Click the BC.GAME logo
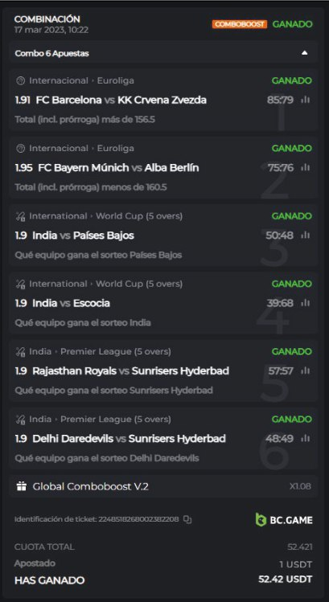The height and width of the screenshot is (602, 329). coord(284,520)
